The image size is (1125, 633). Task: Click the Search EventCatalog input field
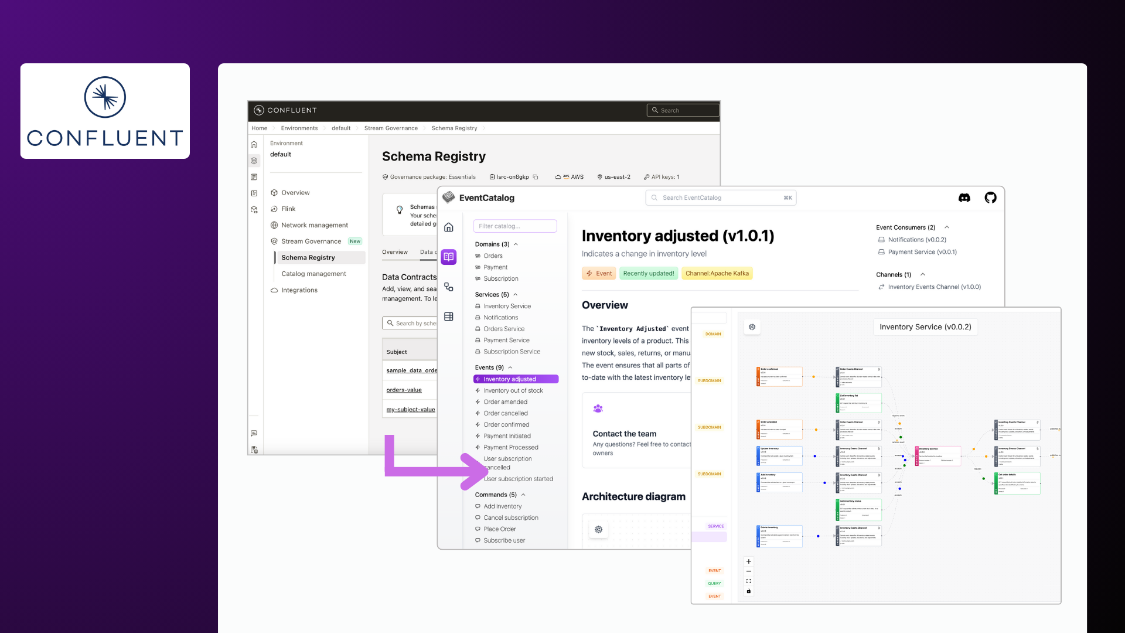[x=721, y=198]
